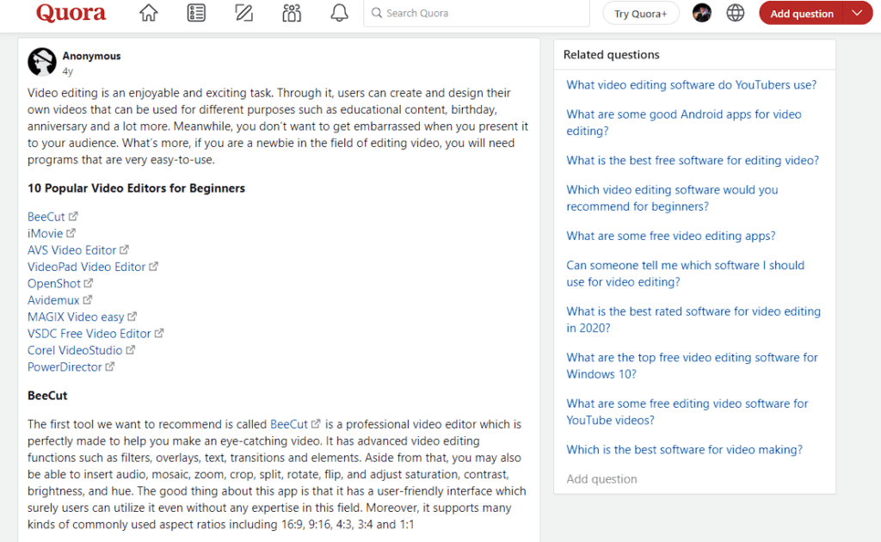Open 'What are some free video editing apps?'
Screen dimensions: 881x542
pos(671,236)
